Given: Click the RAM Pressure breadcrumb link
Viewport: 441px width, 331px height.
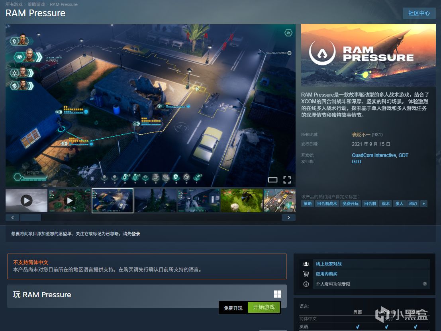Looking at the screenshot, I should pyautogui.click(x=64, y=4).
